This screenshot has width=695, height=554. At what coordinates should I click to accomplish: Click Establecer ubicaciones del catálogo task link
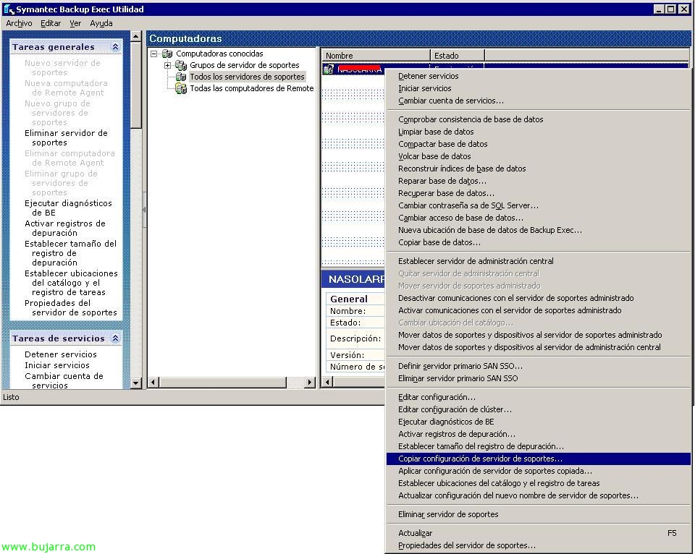click(x=71, y=283)
